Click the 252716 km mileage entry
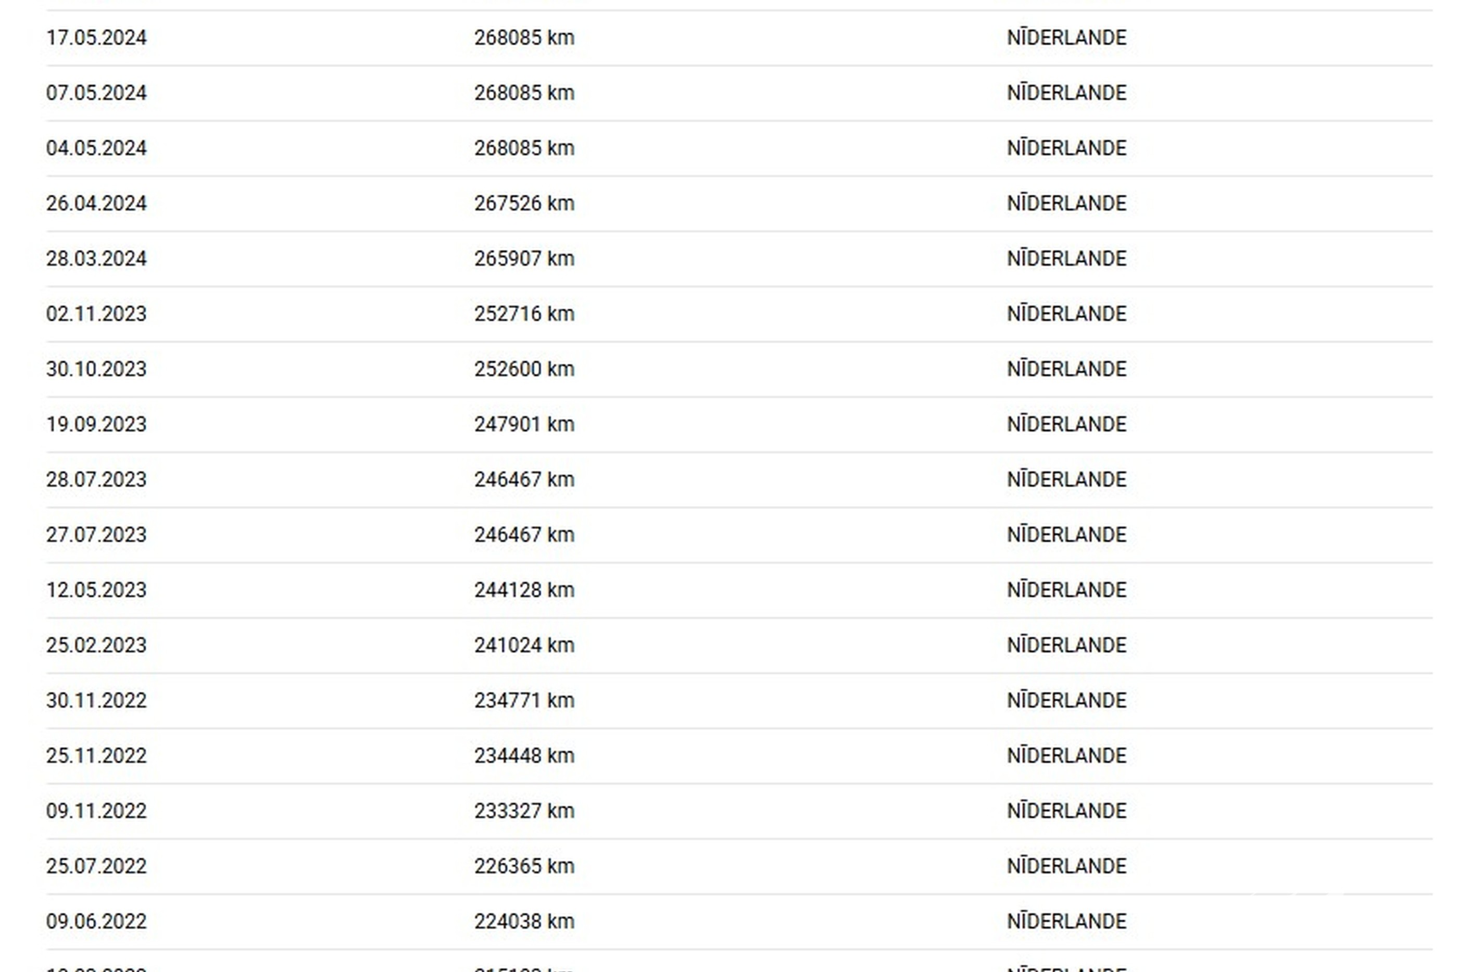The image size is (1458, 972). (x=524, y=313)
